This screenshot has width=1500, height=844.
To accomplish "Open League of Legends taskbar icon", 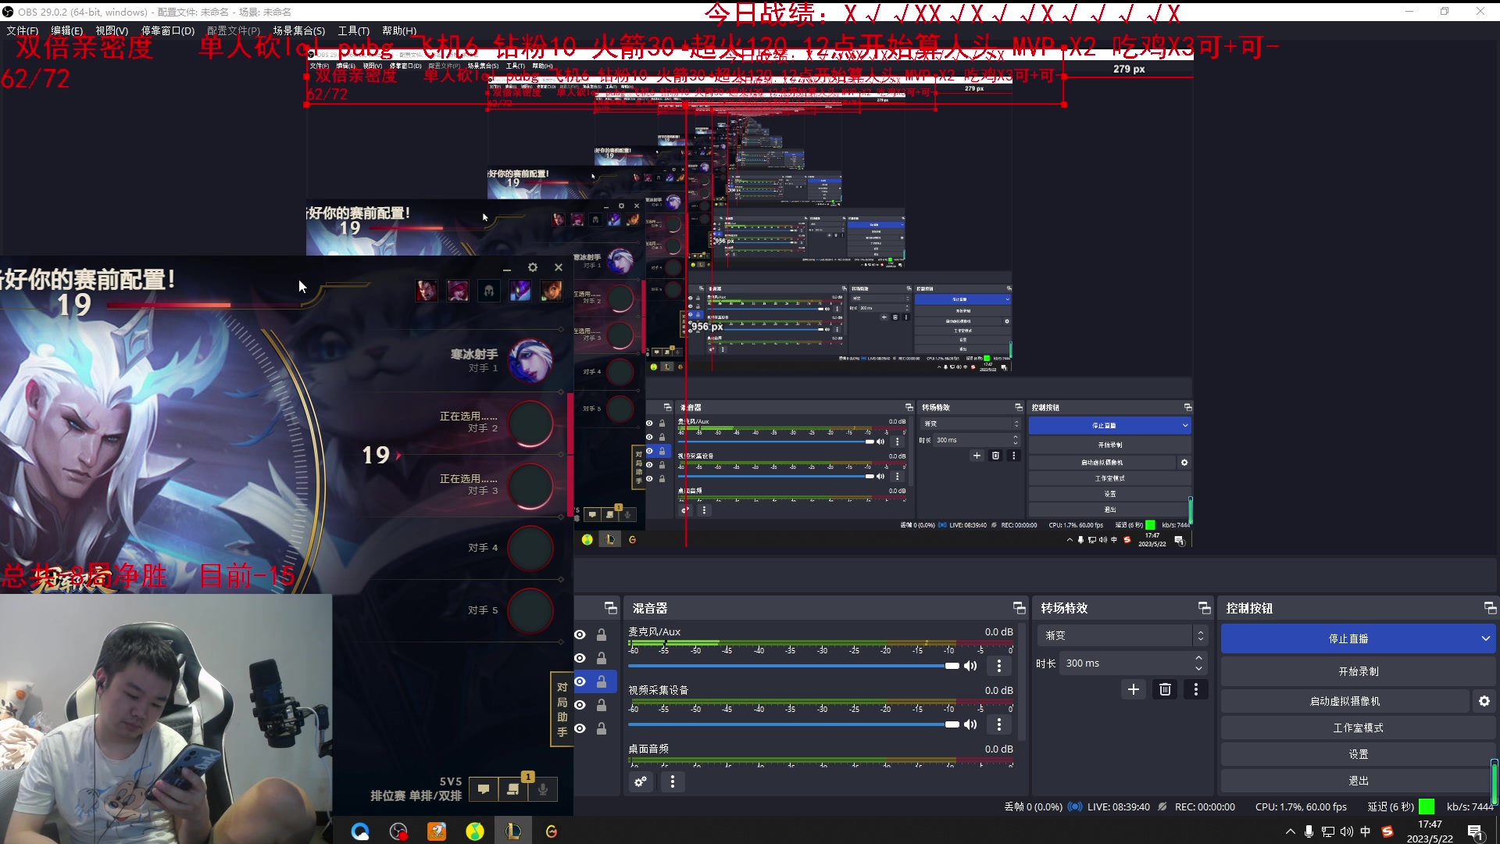I will click(513, 831).
